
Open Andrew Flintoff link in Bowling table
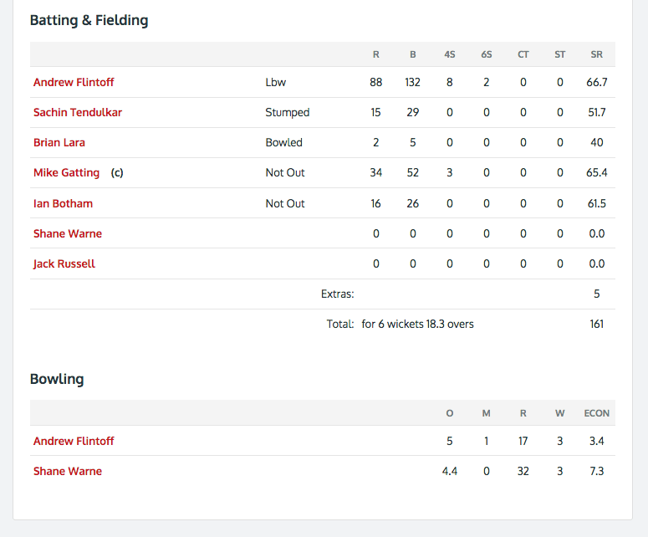[74, 441]
